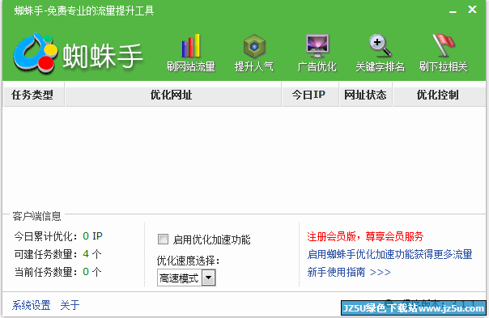This screenshot has height=318, width=489.
Task: Click the 今日IP column header
Action: (x=310, y=95)
